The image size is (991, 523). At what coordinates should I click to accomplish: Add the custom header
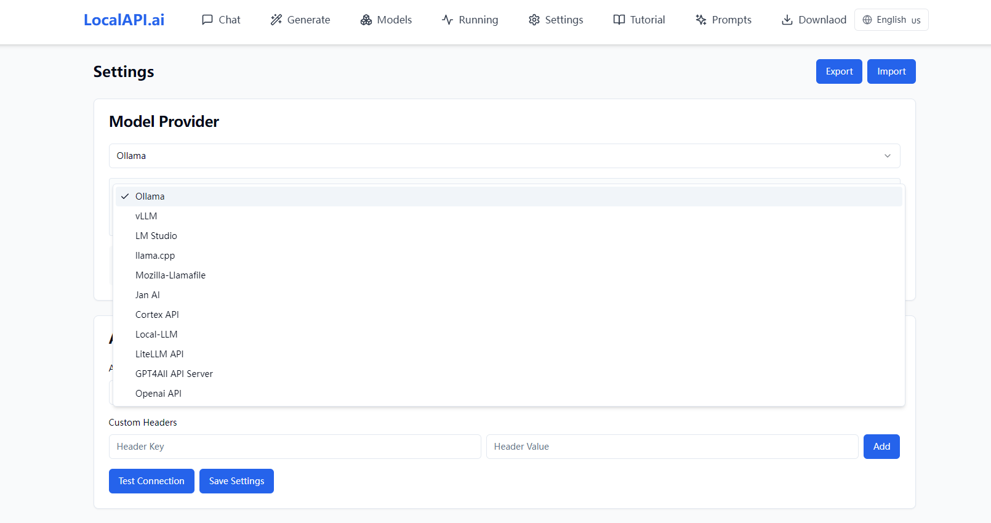(881, 447)
